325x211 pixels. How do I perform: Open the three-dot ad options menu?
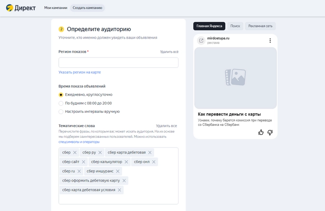pyautogui.click(x=270, y=41)
